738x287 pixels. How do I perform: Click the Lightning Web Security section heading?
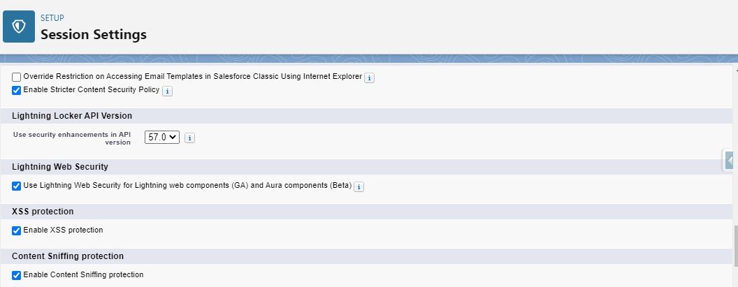click(60, 167)
